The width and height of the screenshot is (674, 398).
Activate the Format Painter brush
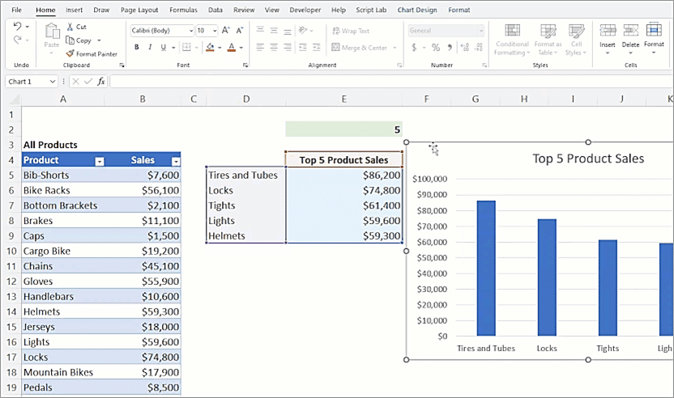tap(70, 53)
